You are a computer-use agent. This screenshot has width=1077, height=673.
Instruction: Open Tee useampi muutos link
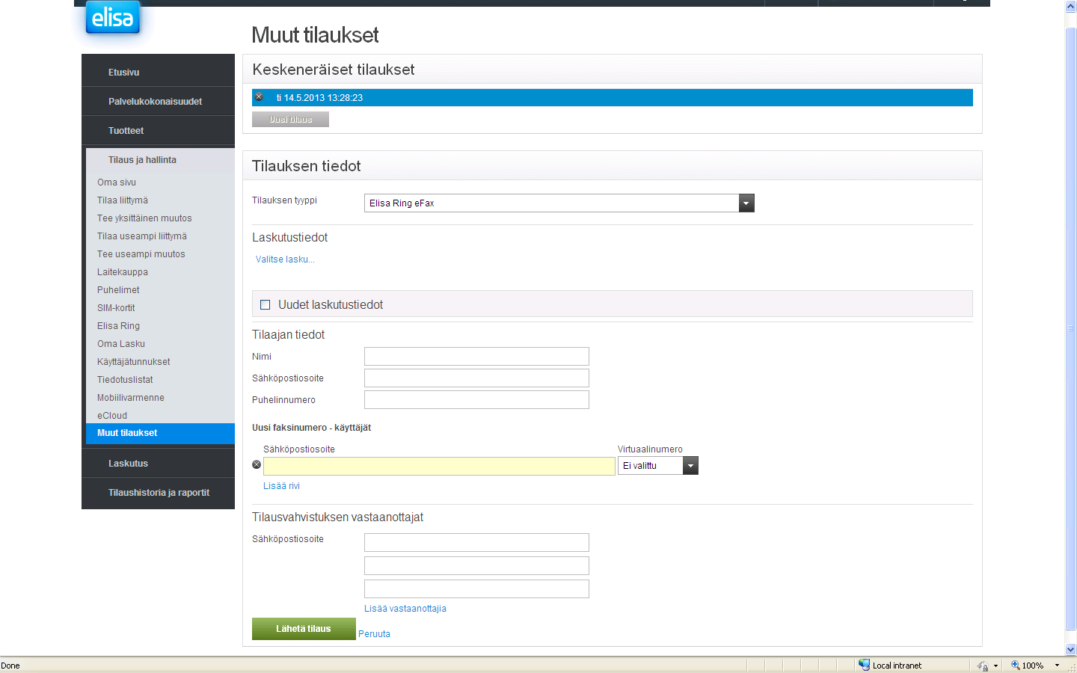[x=141, y=254]
